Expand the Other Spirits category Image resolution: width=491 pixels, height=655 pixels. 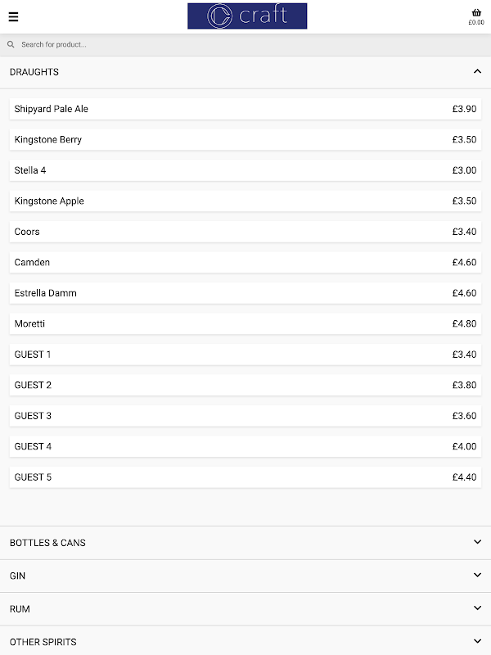click(x=245, y=641)
